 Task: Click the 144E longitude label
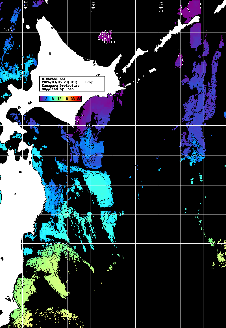[93, 6]
